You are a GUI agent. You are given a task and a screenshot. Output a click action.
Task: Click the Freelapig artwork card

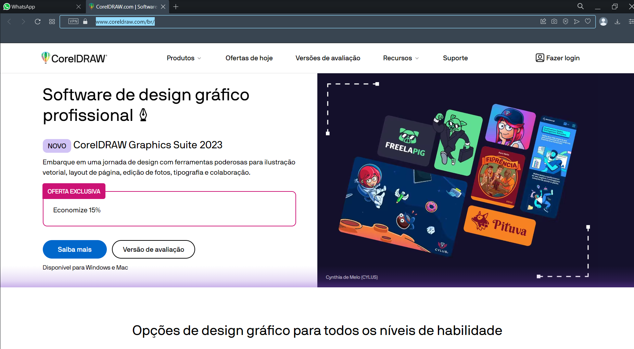tap(405, 141)
